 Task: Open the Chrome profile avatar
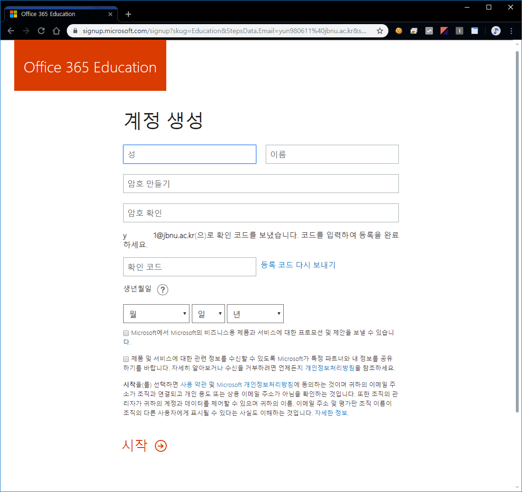(495, 31)
